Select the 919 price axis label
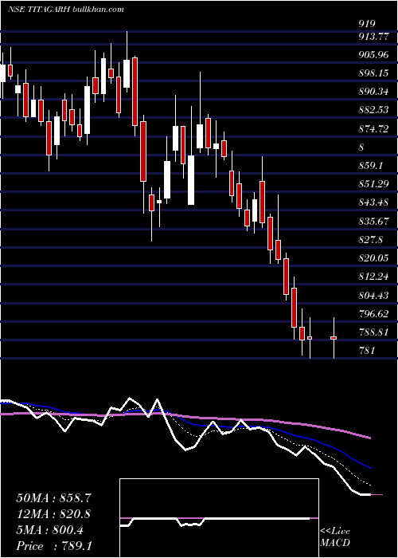Image resolution: width=398 pixels, height=558 pixels. coord(367,24)
